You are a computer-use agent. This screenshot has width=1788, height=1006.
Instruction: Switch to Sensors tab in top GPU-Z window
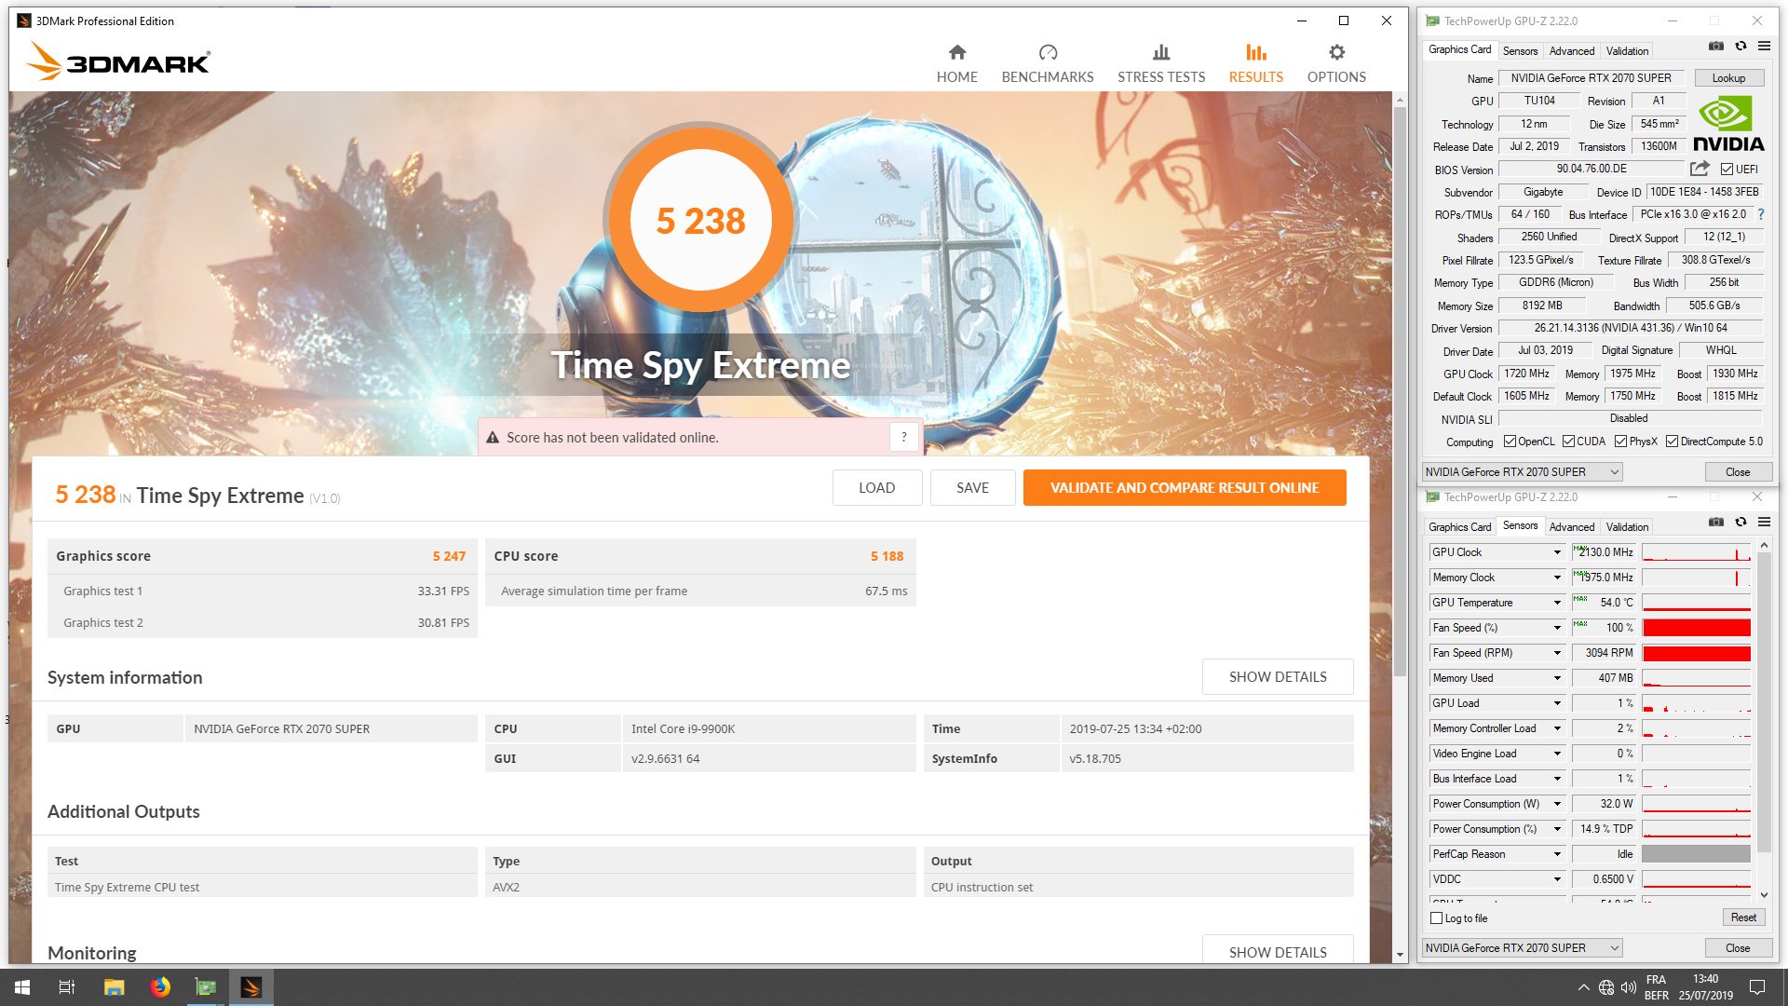point(1520,51)
